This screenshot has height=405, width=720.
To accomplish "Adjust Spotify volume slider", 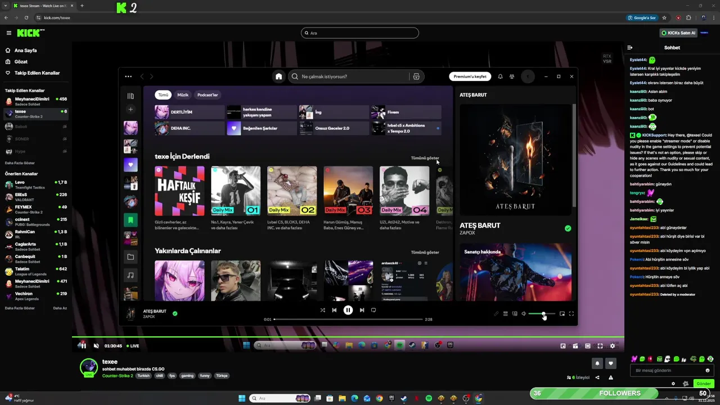I will pos(542,314).
